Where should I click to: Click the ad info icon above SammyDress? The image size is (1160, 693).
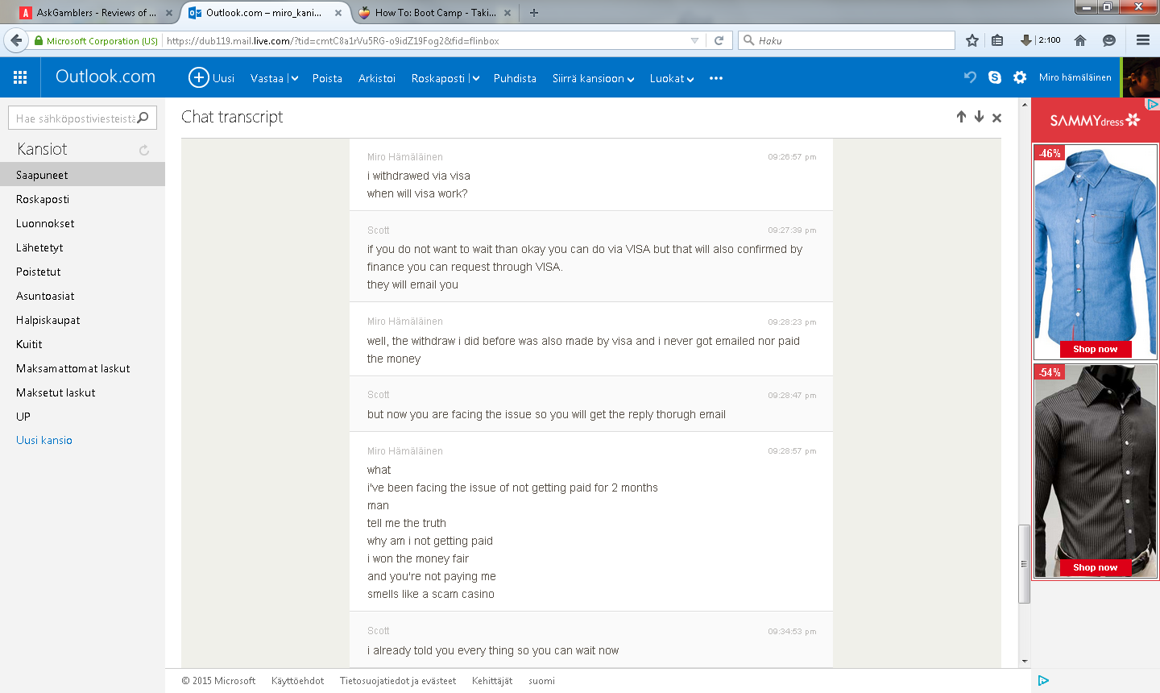click(1153, 104)
